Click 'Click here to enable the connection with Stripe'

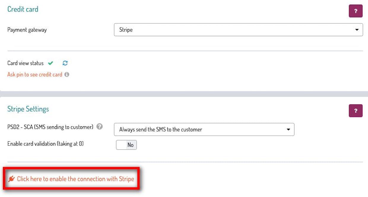tap(75, 179)
